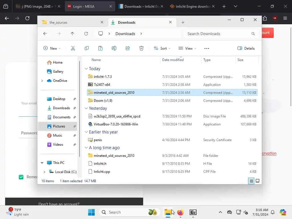
Task: Reload the Firefox page
Action: tap(27, 18)
